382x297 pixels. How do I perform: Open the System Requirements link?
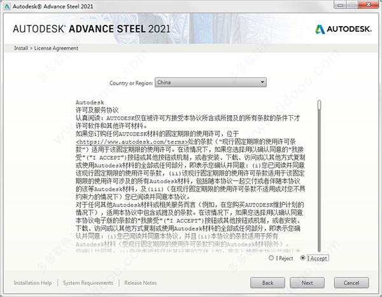[x=88, y=283]
